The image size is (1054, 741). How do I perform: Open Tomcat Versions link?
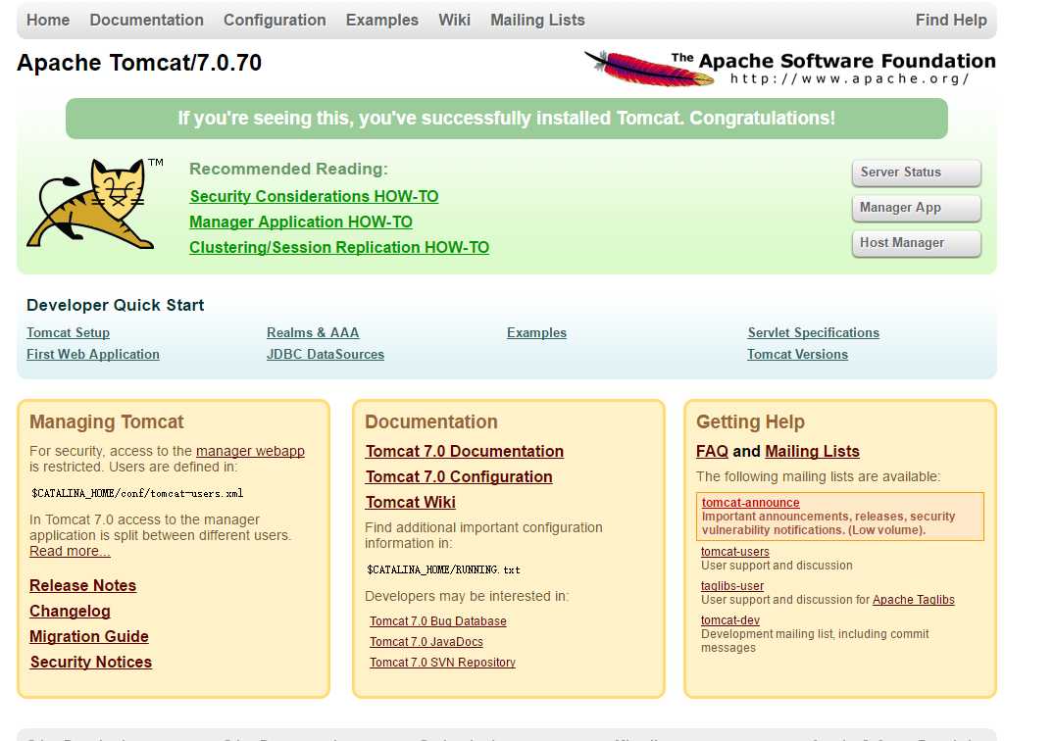(797, 354)
